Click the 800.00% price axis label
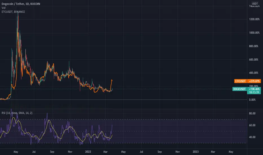Screen dimensions: 263x155 [x=254, y=46]
